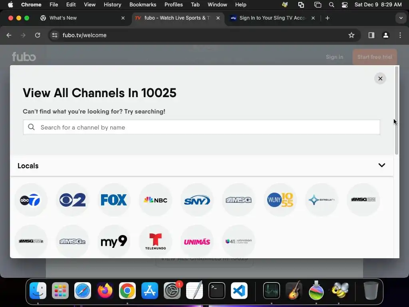Open the Bookmarks menu
409x307 pixels.
pos(143,5)
